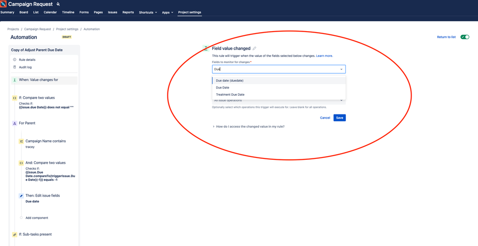Open the Calendar tab
The image size is (478, 246).
click(x=50, y=12)
